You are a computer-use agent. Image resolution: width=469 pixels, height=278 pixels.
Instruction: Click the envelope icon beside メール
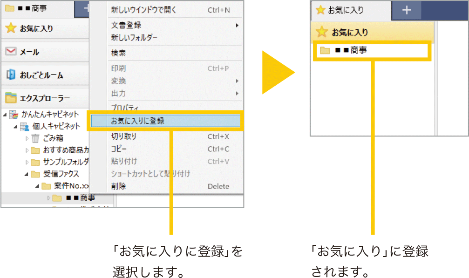11,52
